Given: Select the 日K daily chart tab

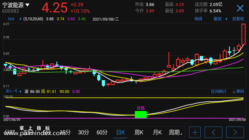Looking at the screenshot, I should point(121,132).
